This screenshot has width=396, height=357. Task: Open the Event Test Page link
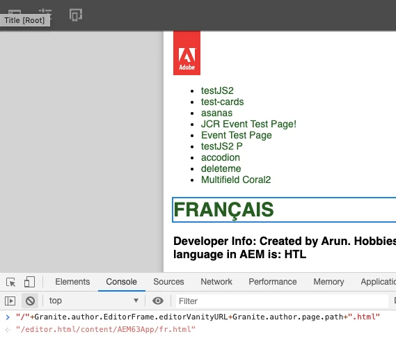237,135
